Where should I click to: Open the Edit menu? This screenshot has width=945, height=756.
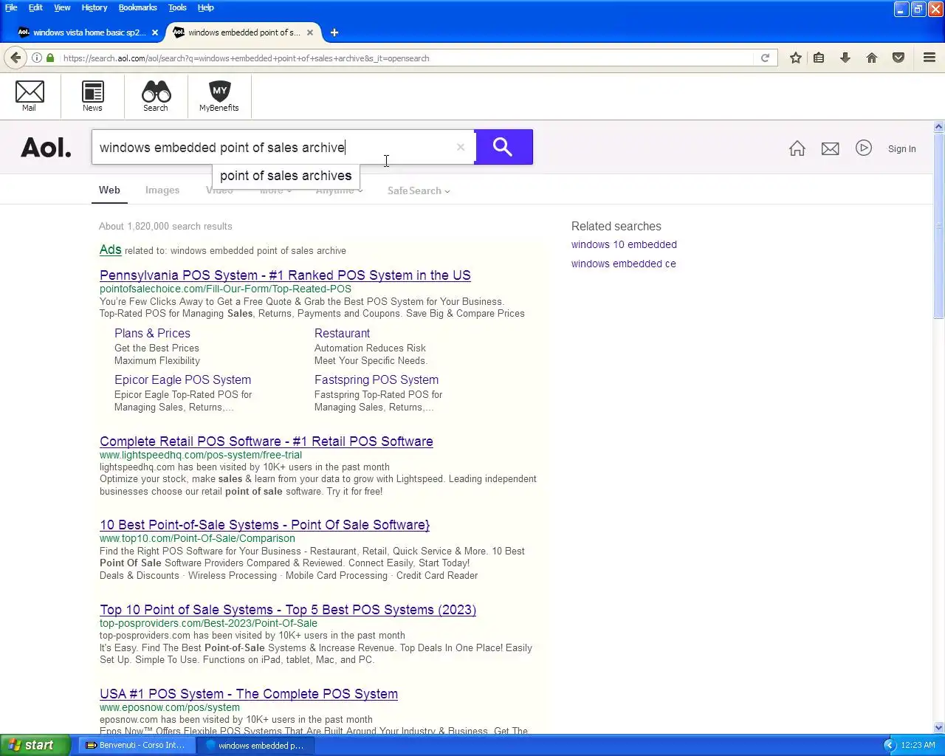point(35,7)
